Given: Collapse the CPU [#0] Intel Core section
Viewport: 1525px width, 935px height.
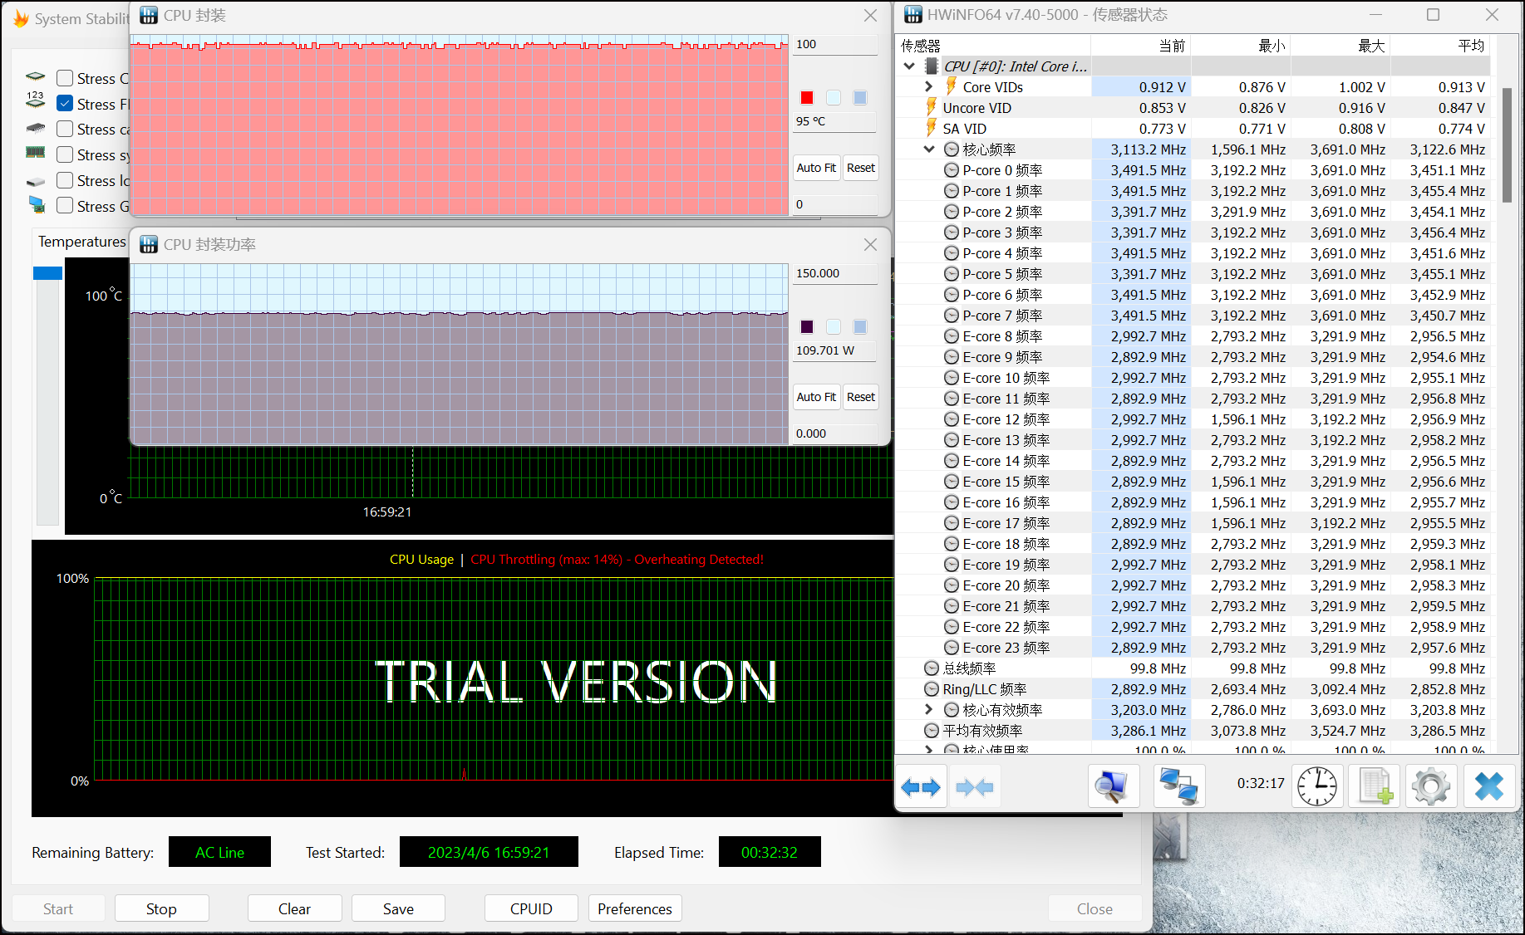Looking at the screenshot, I should point(910,66).
